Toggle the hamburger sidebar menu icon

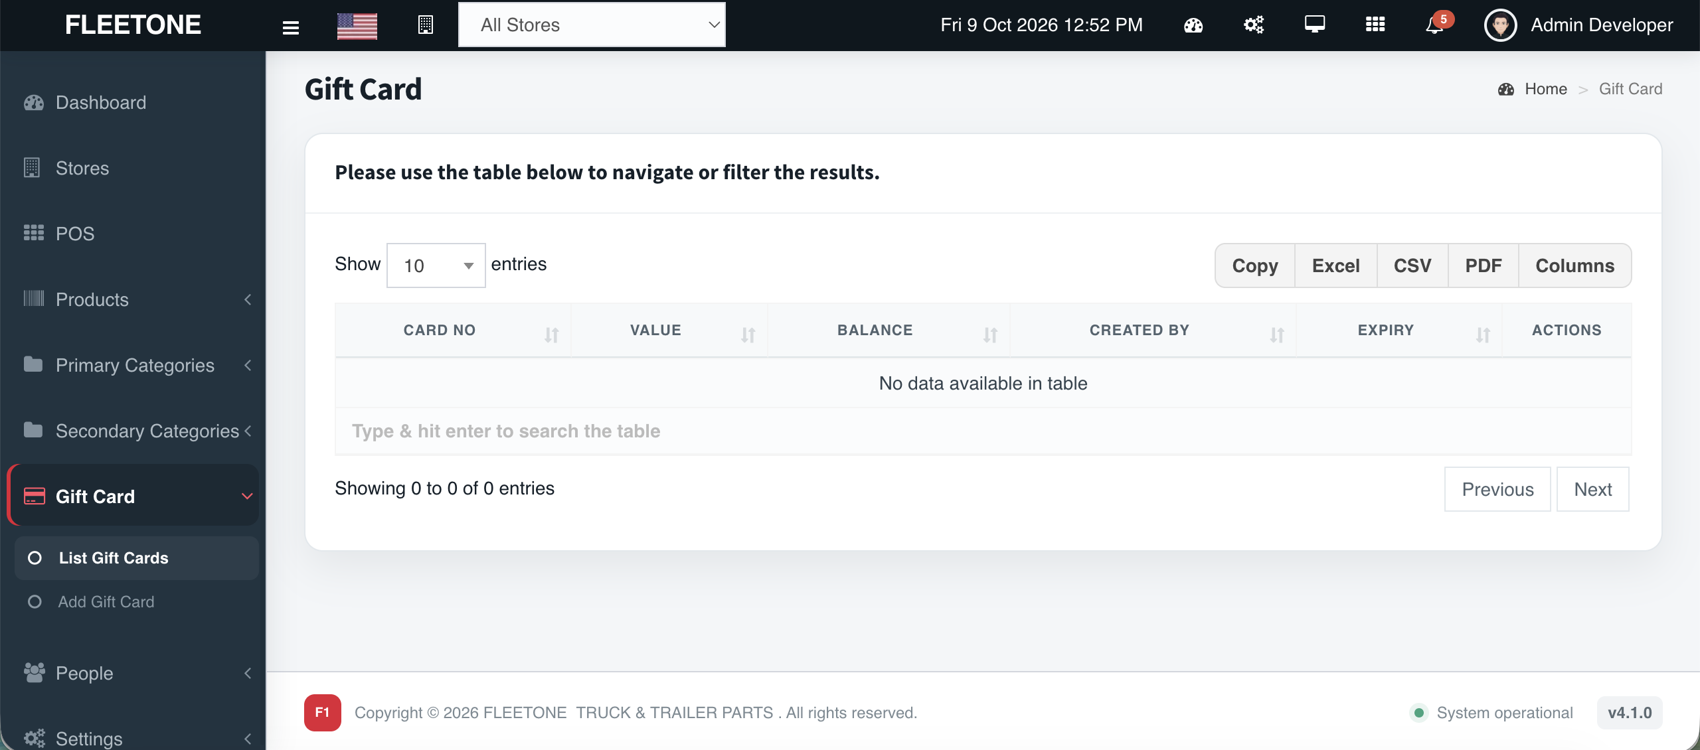tap(290, 27)
